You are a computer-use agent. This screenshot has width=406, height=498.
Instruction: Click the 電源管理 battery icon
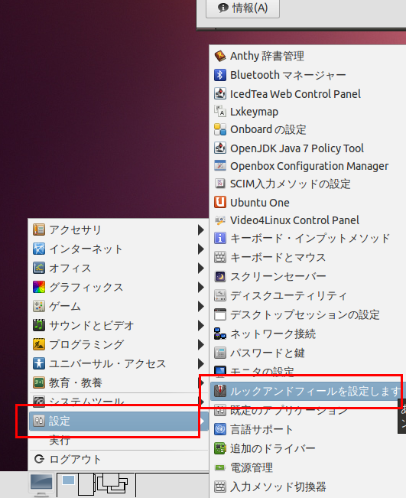[220, 467]
